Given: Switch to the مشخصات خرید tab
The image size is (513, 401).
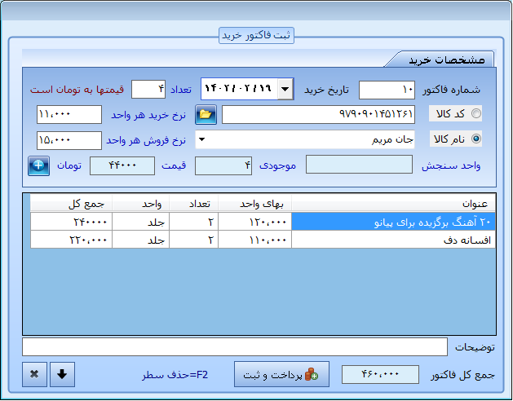Looking at the screenshot, I should 446,59.
